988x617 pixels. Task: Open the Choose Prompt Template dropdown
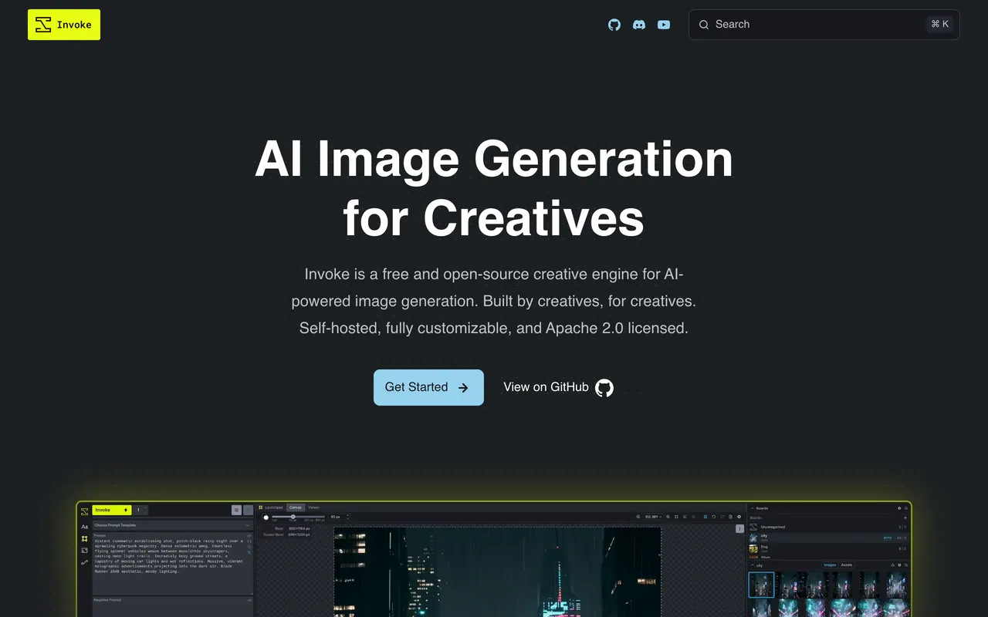[x=173, y=525]
